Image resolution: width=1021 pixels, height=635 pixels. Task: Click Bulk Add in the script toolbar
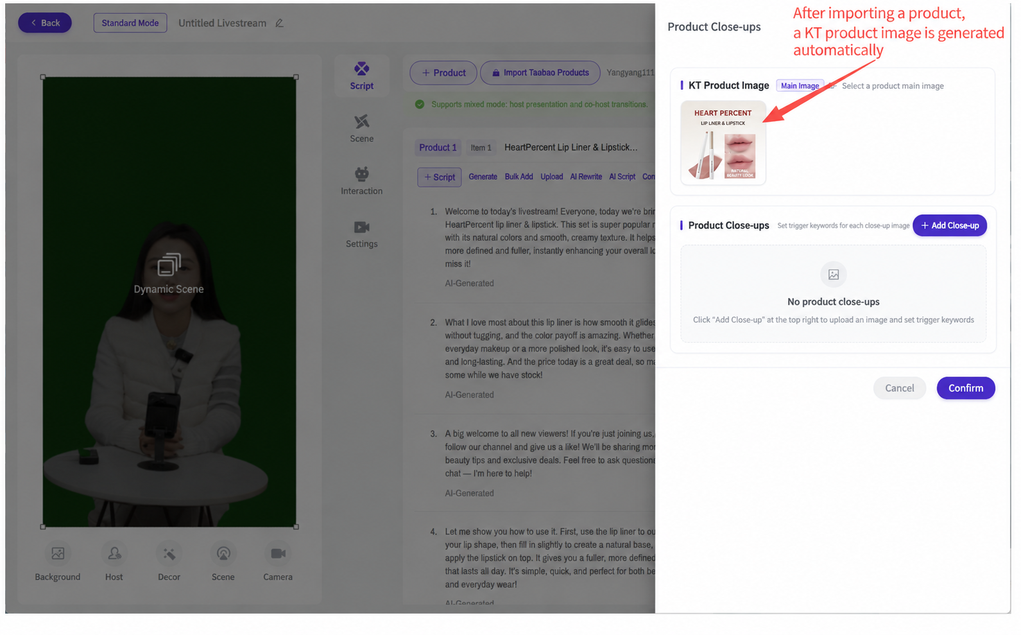(x=519, y=177)
